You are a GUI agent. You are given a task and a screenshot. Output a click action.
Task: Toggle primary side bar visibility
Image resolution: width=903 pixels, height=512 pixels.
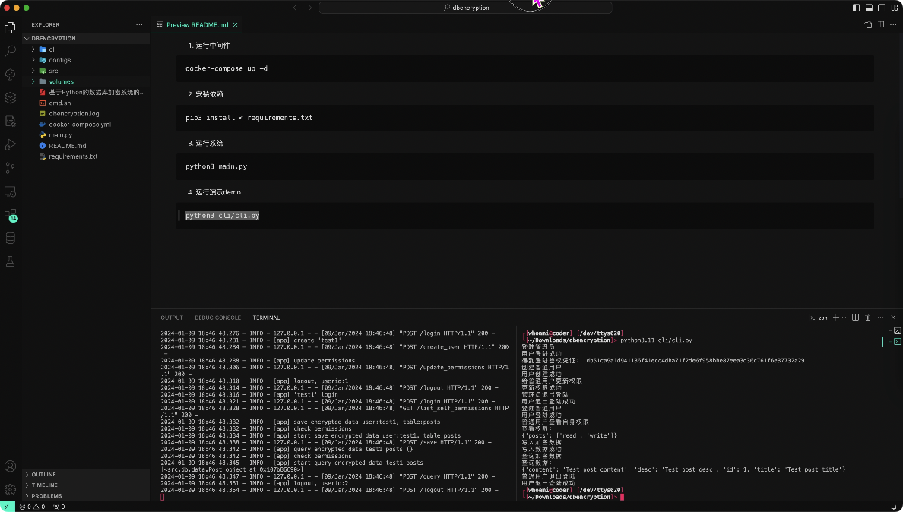click(x=857, y=8)
